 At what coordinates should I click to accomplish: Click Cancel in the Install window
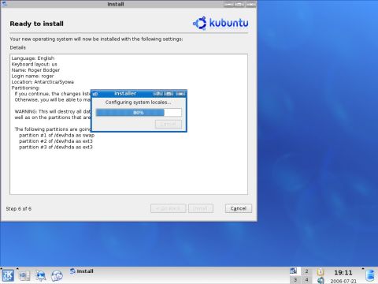pyautogui.click(x=239, y=208)
